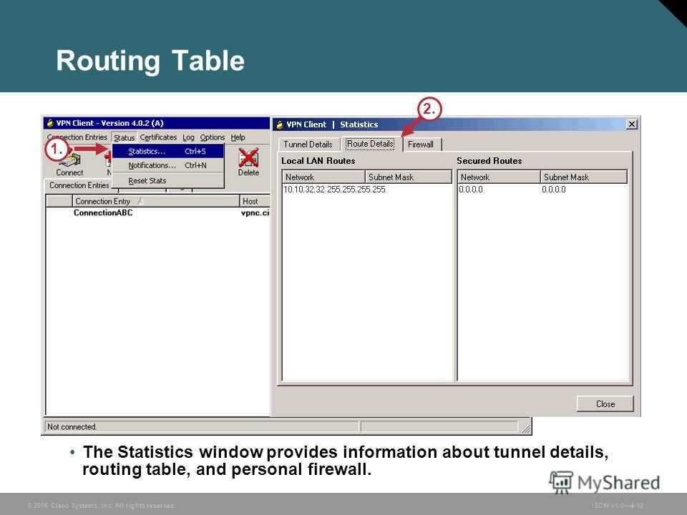This screenshot has width=687, height=515.
Task: Click the 0.0.0.0 network value in Secured Routes
Action: [x=471, y=190]
